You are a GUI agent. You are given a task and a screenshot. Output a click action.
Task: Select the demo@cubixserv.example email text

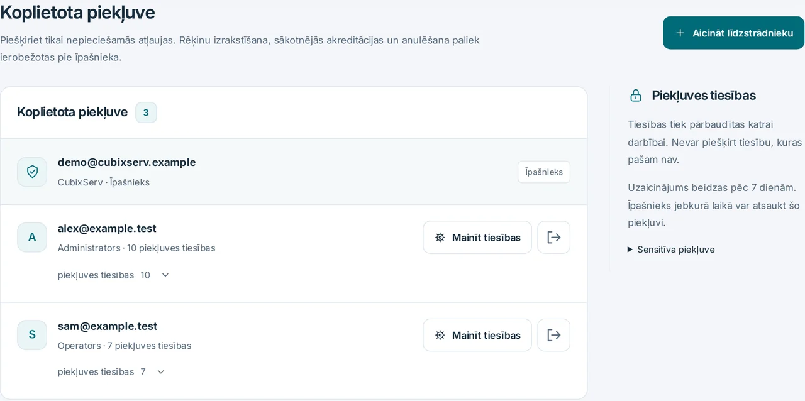click(x=126, y=162)
